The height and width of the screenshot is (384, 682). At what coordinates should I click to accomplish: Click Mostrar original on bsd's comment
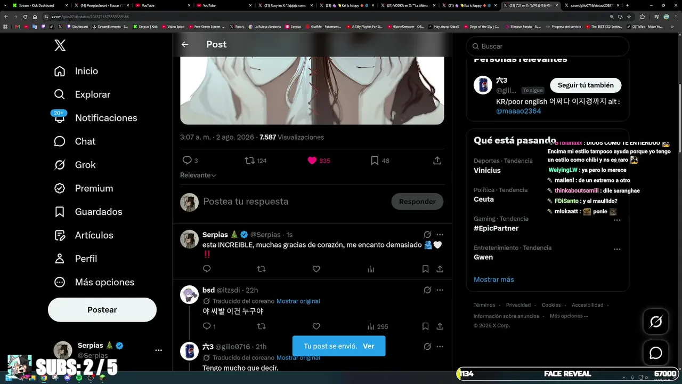tap(298, 301)
